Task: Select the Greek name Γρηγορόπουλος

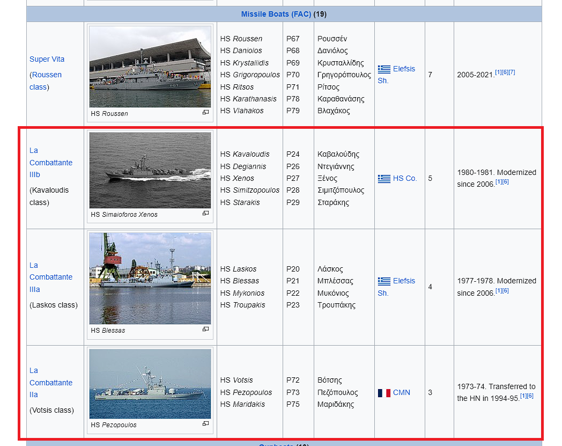Action: coord(344,75)
